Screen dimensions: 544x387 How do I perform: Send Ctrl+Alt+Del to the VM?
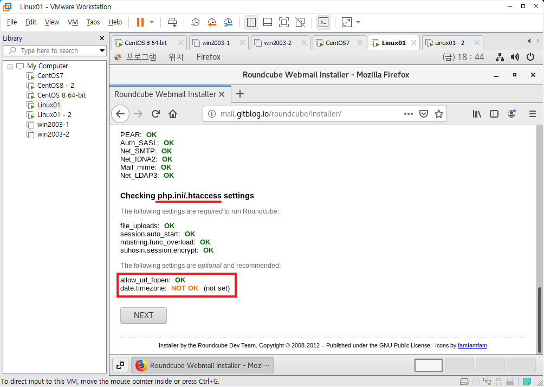(x=172, y=22)
